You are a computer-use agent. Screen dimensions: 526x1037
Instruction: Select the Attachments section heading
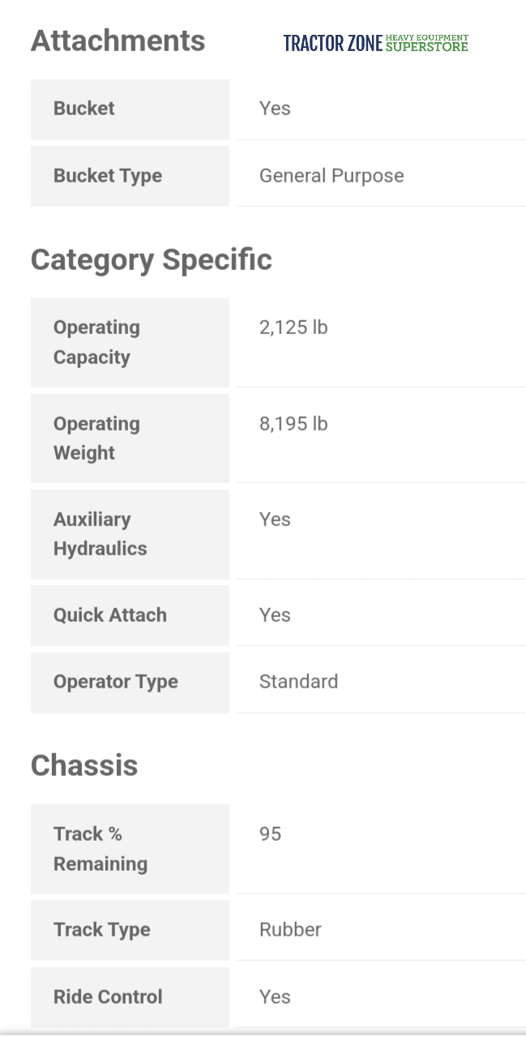[x=118, y=41]
